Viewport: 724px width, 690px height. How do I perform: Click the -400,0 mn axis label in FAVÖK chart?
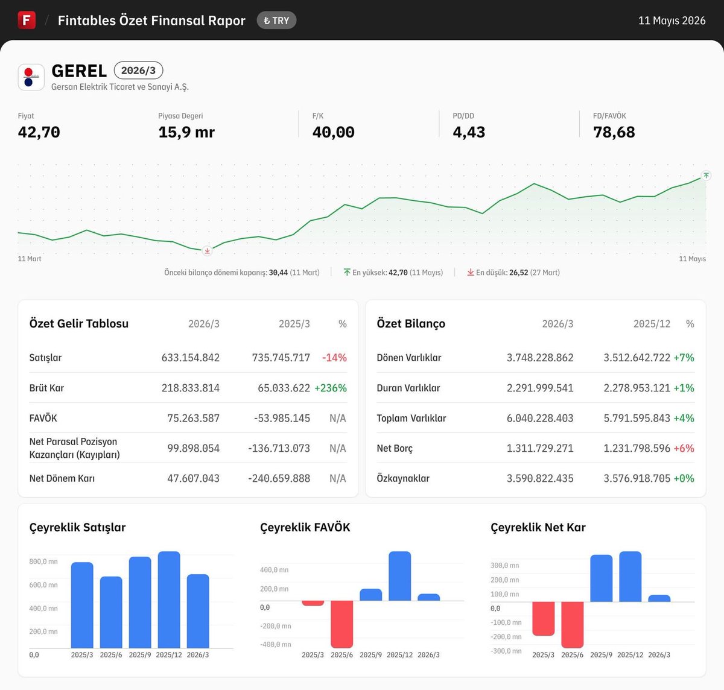coord(276,645)
